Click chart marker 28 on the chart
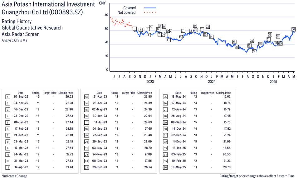 tap(252, 41)
